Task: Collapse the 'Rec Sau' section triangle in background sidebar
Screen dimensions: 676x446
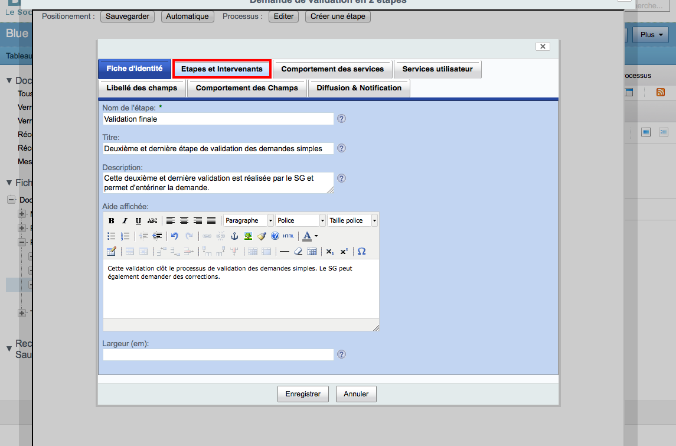Action: pyautogui.click(x=9, y=349)
